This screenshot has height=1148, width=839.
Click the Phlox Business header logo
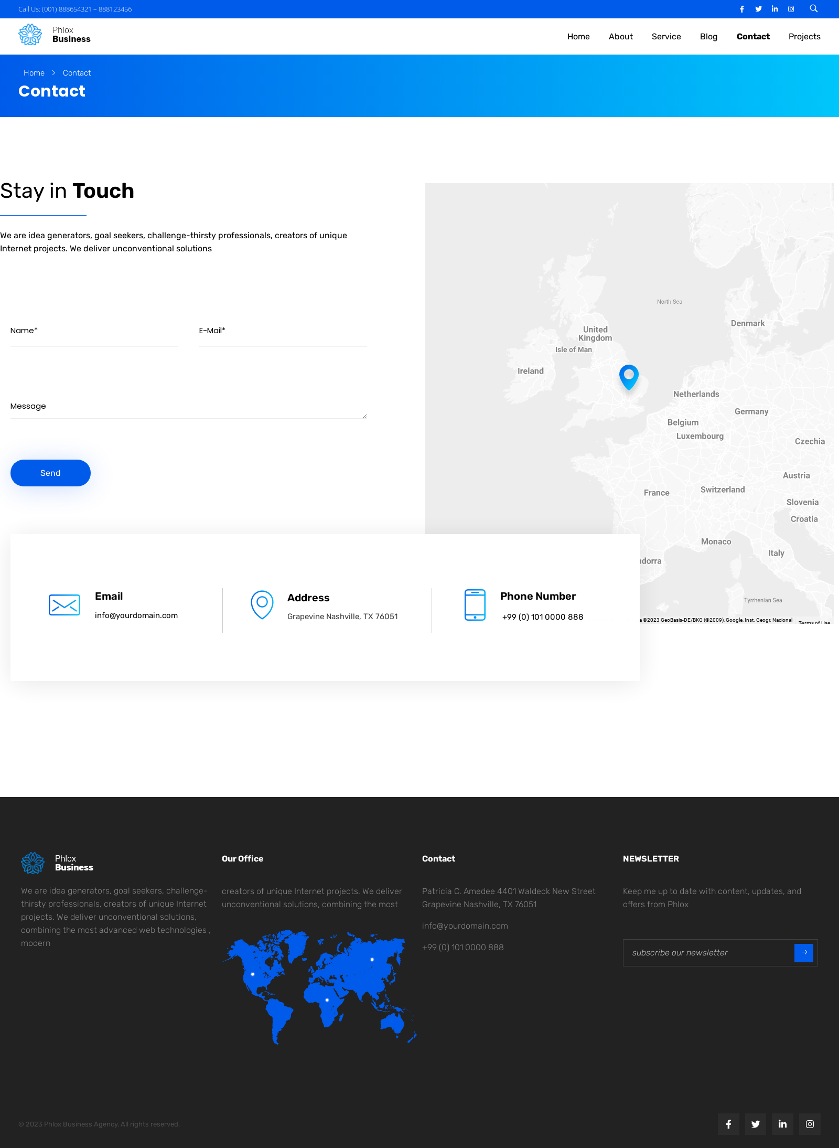click(55, 35)
